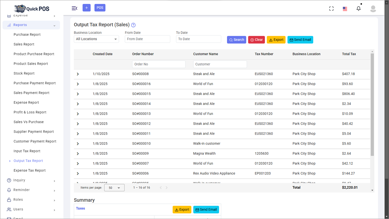This screenshot has width=389, height=219.
Task: Export the Output Tax Report
Action: [x=276, y=39]
